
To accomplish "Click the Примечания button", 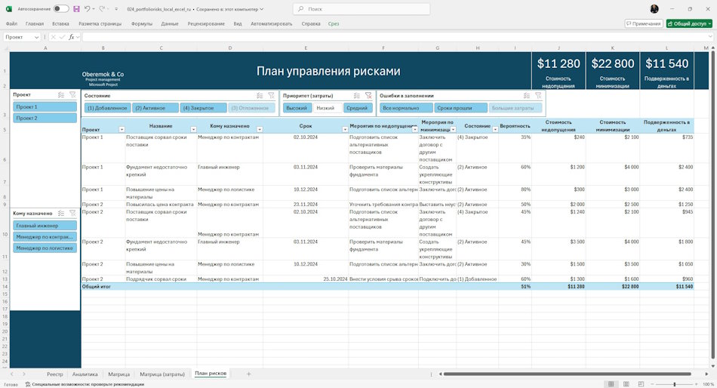I will [x=644, y=23].
